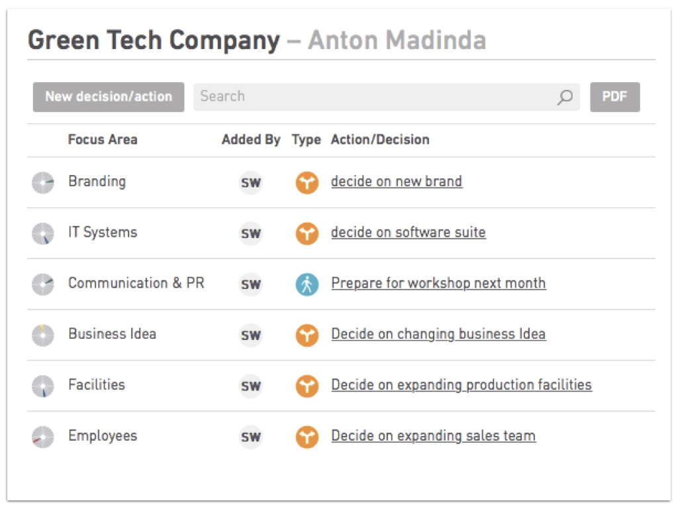Click the blue action type icon for workshop

[307, 284]
